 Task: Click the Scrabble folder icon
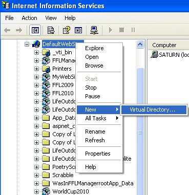point(46,175)
